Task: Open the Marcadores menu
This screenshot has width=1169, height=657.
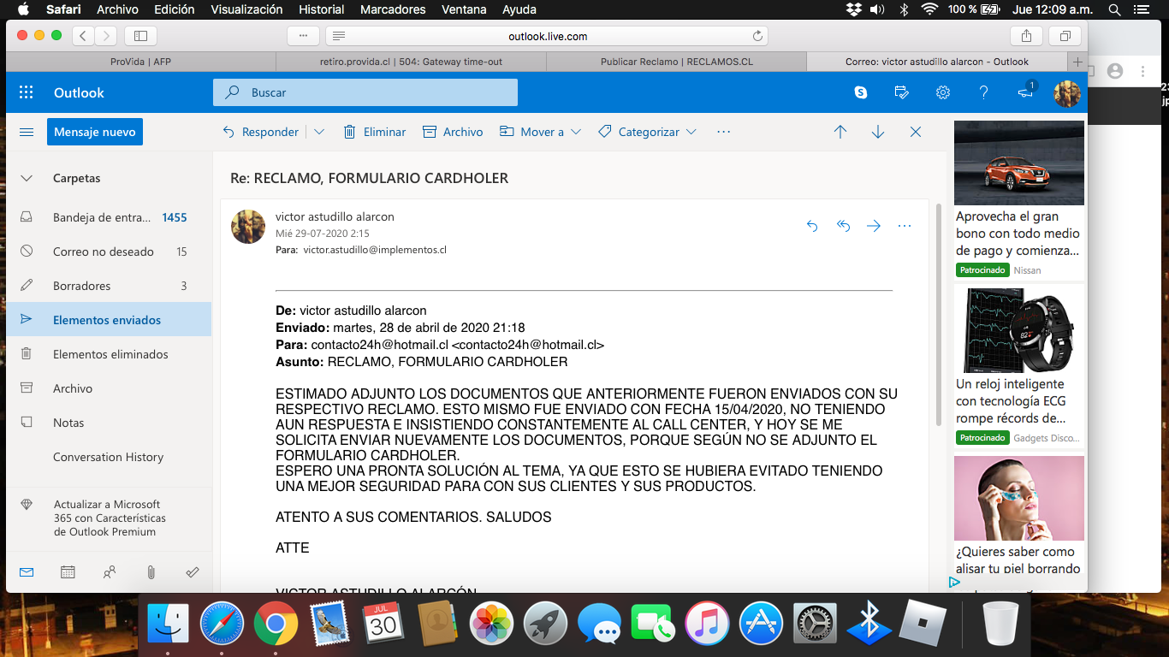Action: coord(393,9)
